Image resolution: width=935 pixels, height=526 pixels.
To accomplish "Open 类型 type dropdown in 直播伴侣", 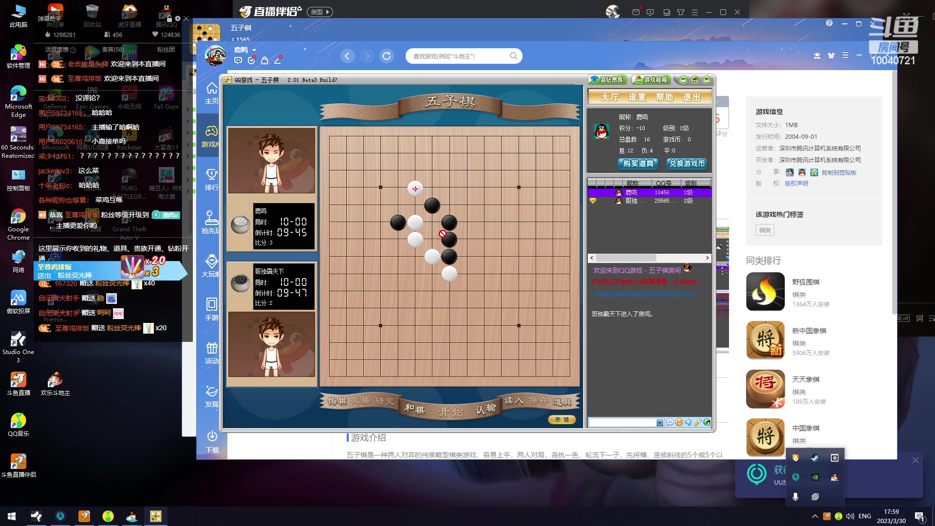I will pyautogui.click(x=320, y=12).
